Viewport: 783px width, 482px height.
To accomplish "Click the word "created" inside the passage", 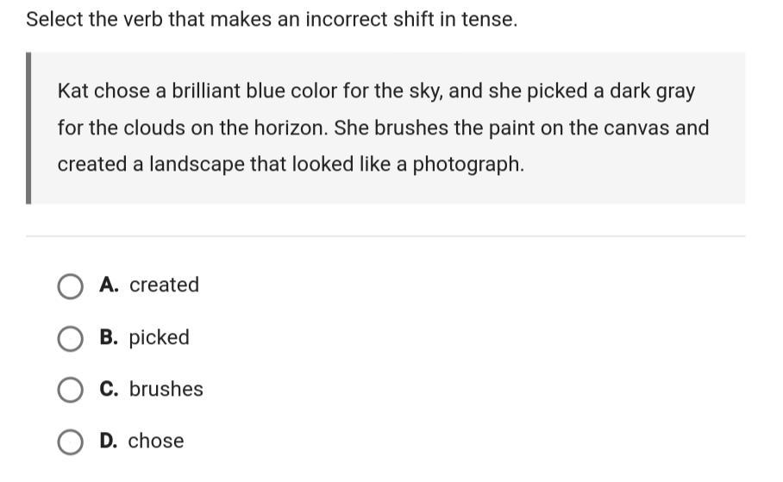I will 92,165.
